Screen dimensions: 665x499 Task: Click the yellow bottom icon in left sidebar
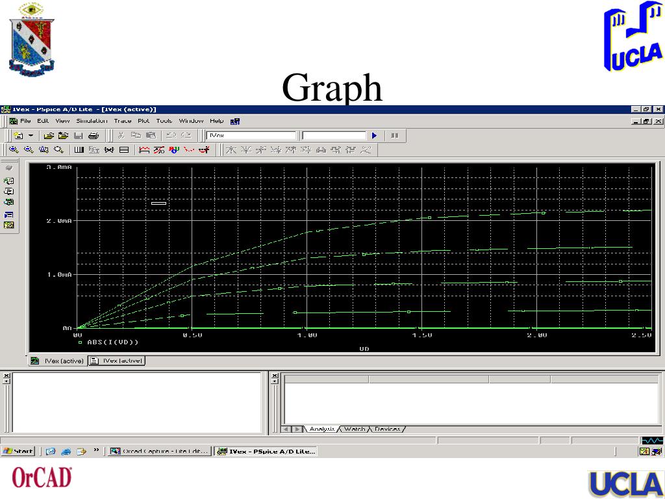(9, 225)
